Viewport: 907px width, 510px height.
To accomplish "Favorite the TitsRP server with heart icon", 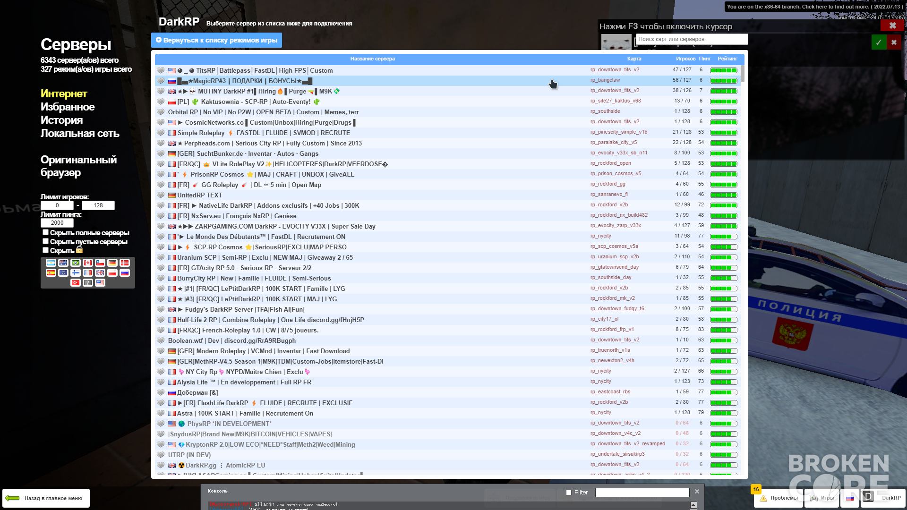I will pyautogui.click(x=161, y=70).
